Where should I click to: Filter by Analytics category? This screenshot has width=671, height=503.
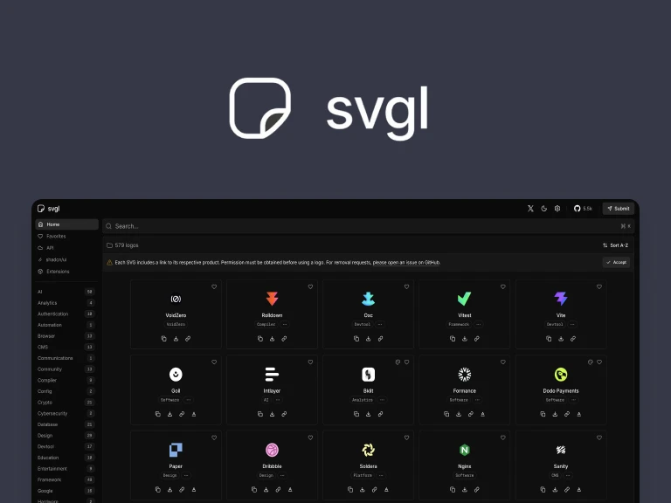pos(66,303)
